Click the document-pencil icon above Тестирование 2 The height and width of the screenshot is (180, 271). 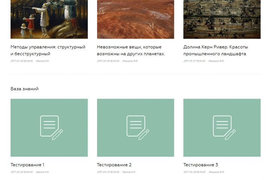tap(138, 127)
